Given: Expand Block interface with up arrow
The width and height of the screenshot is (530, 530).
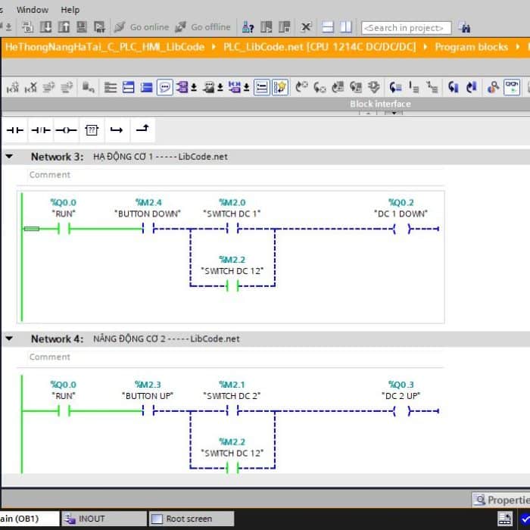Looking at the screenshot, I should [368, 113].
